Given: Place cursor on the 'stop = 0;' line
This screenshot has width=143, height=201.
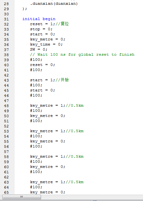Looking at the screenshot, I should coord(41,29).
